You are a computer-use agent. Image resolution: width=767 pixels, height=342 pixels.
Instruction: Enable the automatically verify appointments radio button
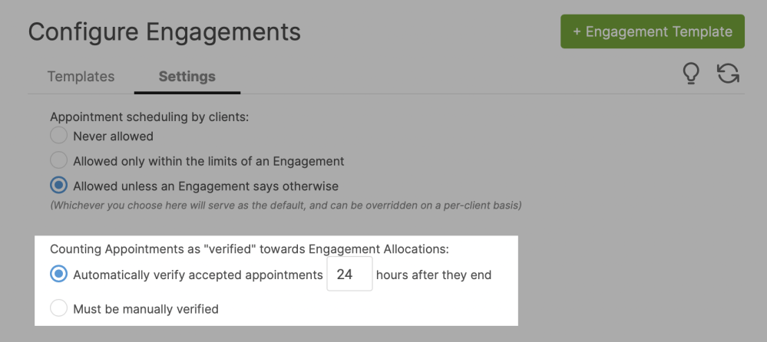[58, 274]
